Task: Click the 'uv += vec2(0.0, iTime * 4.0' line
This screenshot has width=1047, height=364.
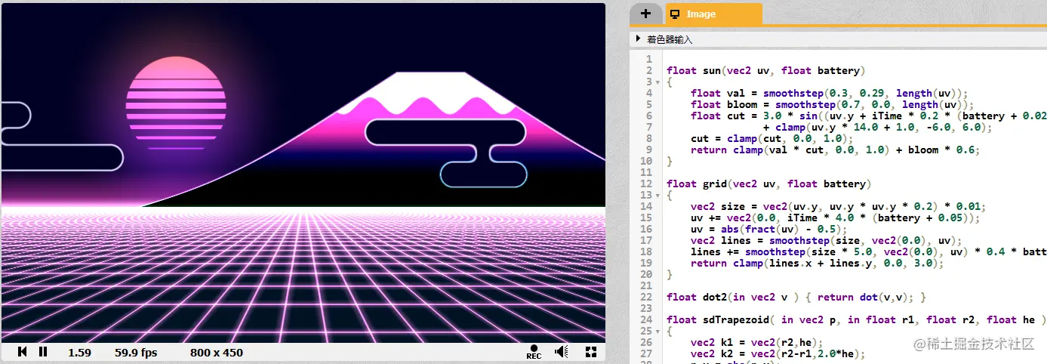Action: [x=835, y=218]
